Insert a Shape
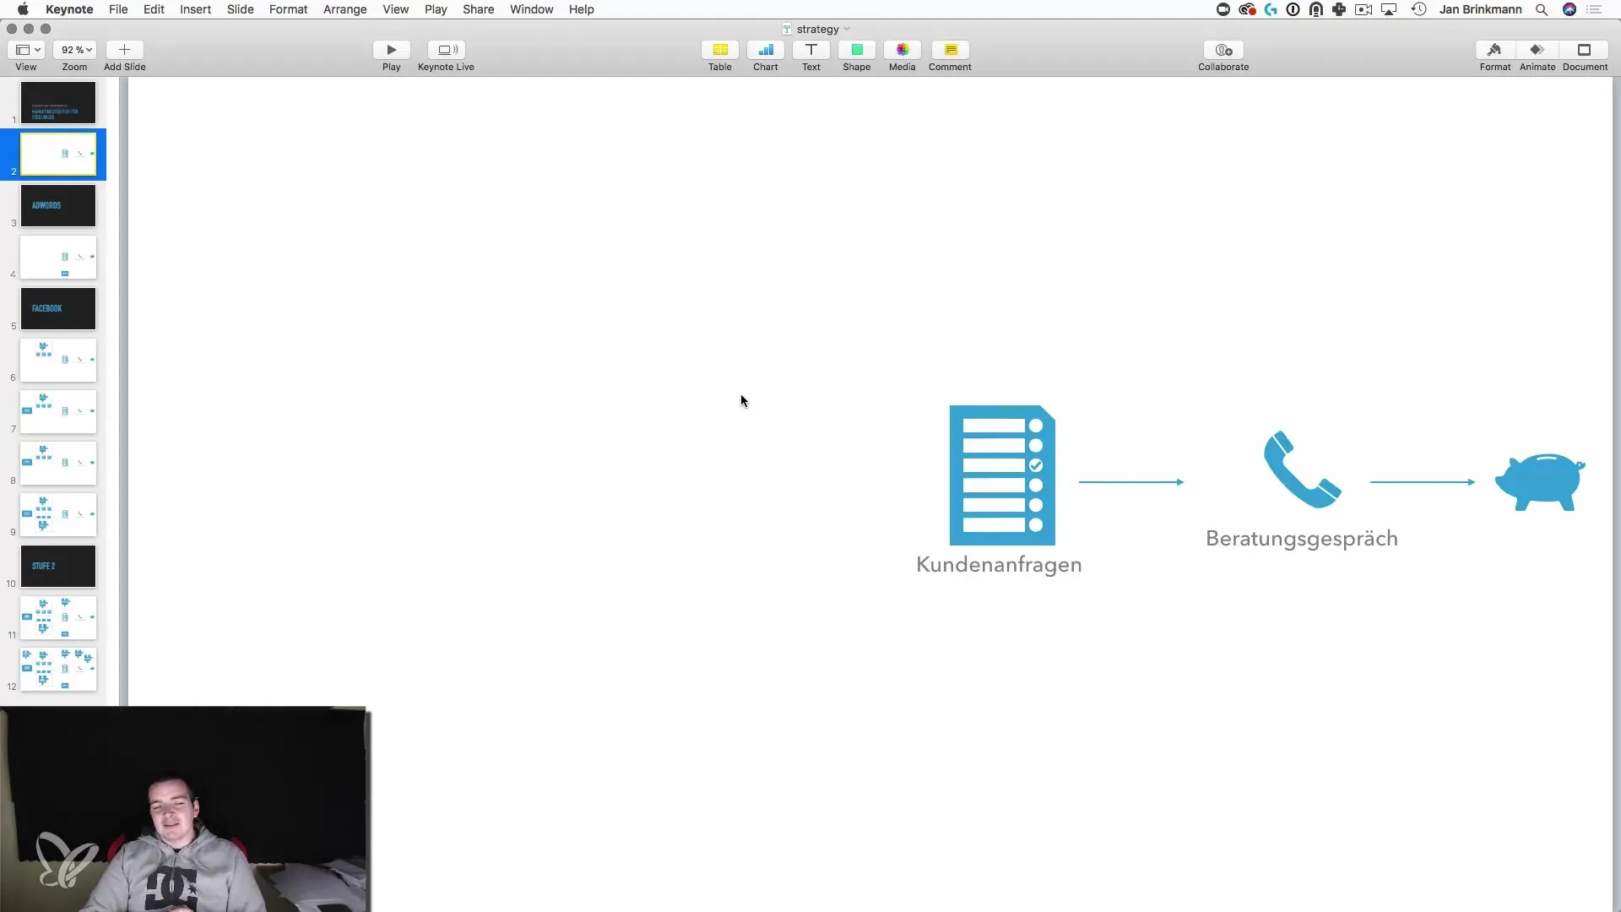Viewport: 1621px width, 912px height. 856,50
